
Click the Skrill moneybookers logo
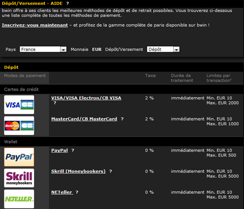tap(19, 178)
